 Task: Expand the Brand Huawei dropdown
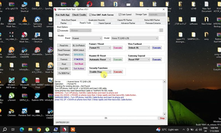(x=87, y=38)
